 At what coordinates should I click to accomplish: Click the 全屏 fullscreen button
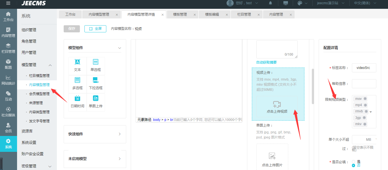tap(95, 29)
